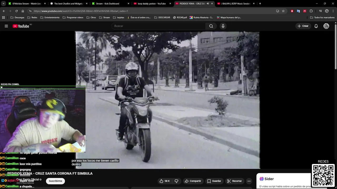Screen dimensions: 337x189
Task: Like the video showing 58 K
Action: click(x=165, y=181)
